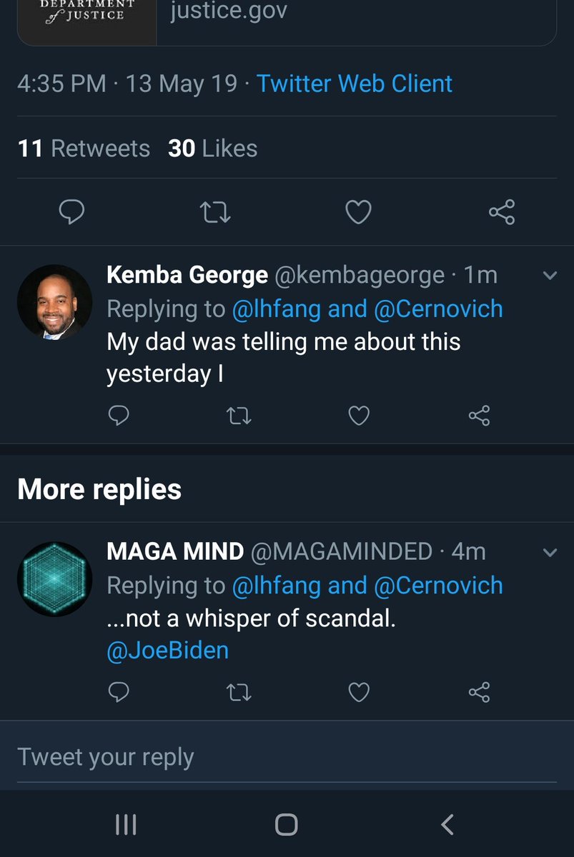Image resolution: width=574 pixels, height=857 pixels.
Task: Retweet Kemba George's reply
Action: pyautogui.click(x=238, y=415)
